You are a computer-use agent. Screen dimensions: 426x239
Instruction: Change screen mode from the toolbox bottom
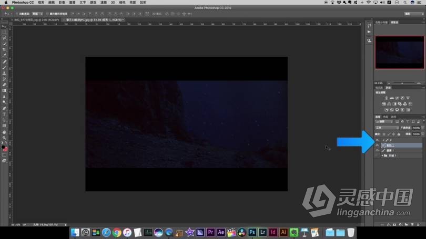[x=4, y=161]
